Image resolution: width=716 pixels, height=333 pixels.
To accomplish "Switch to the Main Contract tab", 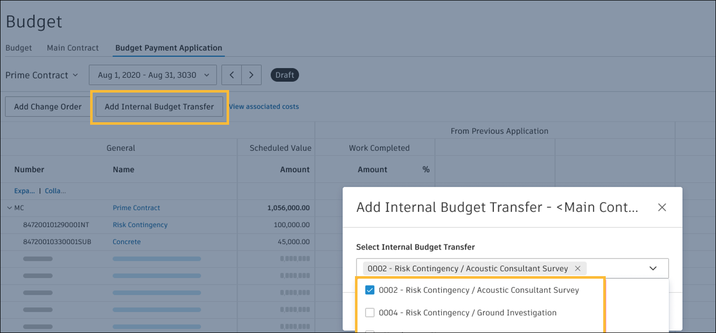I will click(73, 48).
